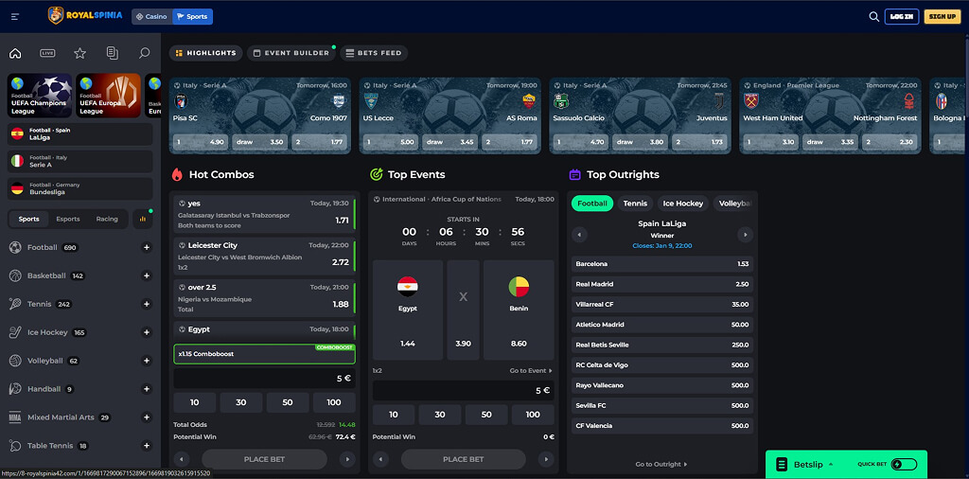969x479 pixels.
Task: Click the Tennis racket icon
Action: point(15,304)
